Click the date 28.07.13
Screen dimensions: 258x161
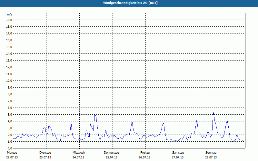pyautogui.click(x=211, y=157)
